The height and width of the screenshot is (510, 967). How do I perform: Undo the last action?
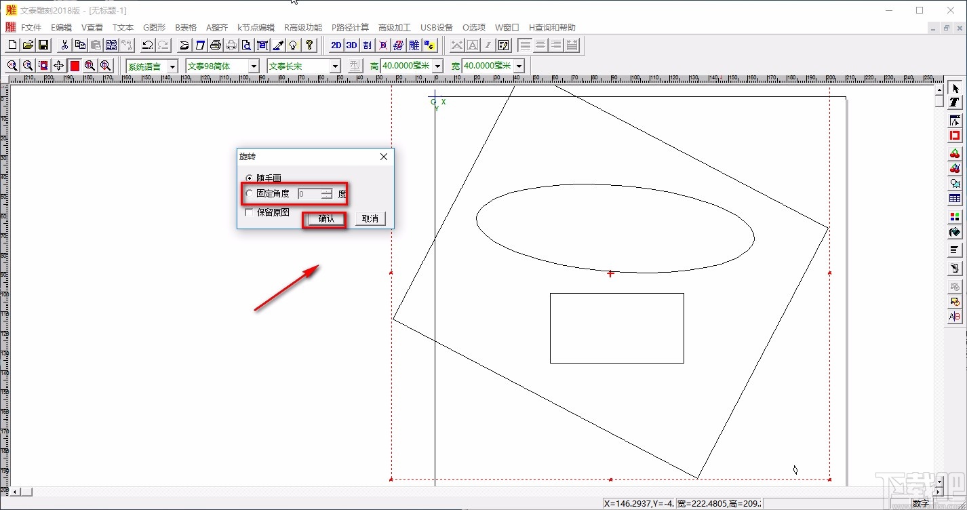147,45
